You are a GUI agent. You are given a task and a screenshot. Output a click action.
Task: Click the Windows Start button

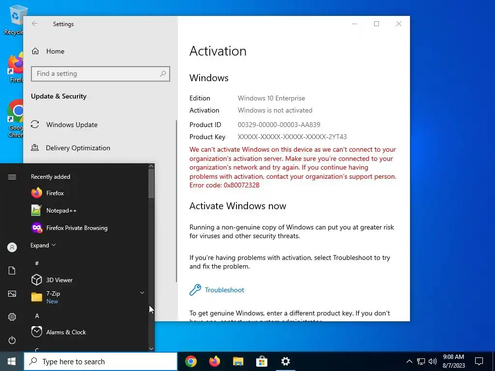(12, 361)
